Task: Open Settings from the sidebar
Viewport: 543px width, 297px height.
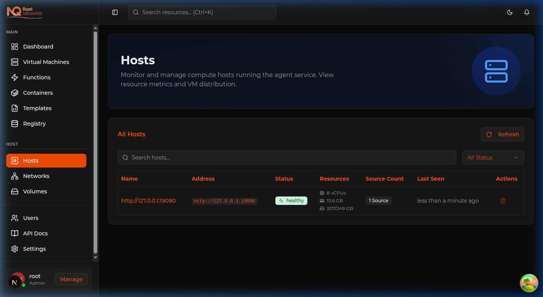Action: [x=34, y=248]
